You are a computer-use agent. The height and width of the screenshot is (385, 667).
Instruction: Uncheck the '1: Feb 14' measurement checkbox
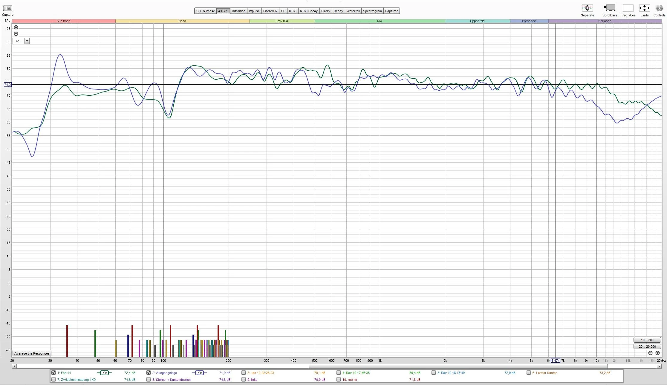pyautogui.click(x=53, y=372)
